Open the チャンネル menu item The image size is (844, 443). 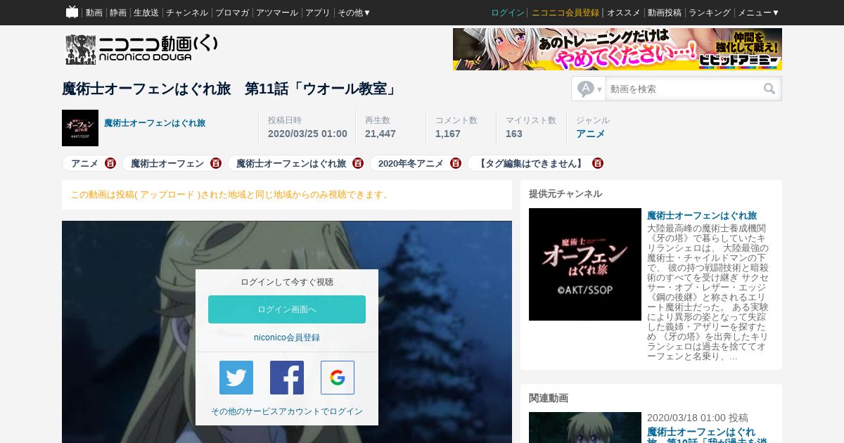point(187,13)
